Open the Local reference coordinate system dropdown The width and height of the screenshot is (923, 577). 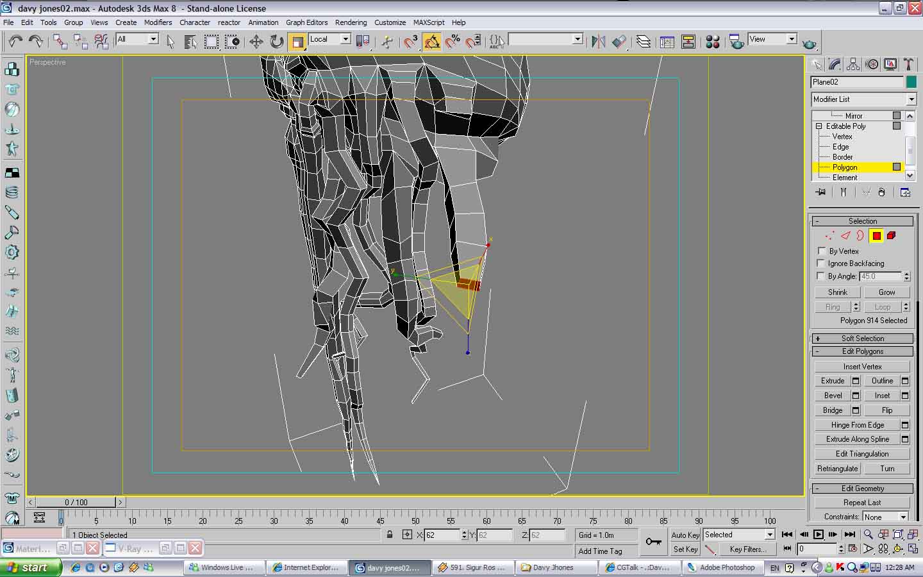coord(329,39)
